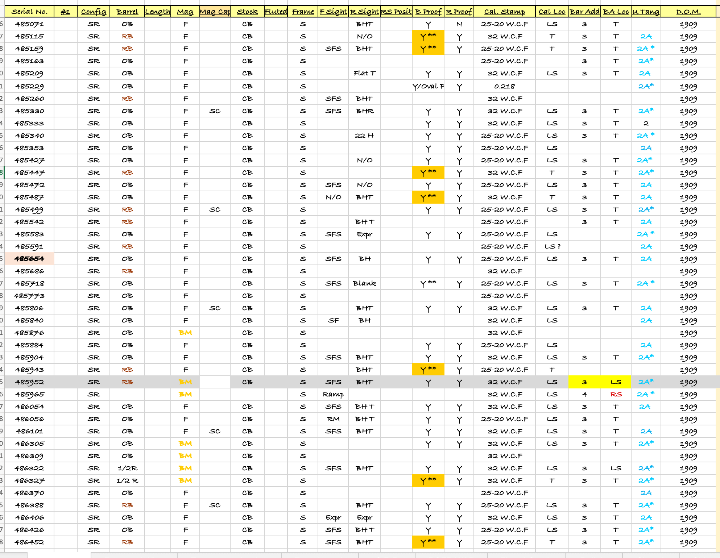
Task: Select the Barrel header cell
Action: (x=127, y=12)
